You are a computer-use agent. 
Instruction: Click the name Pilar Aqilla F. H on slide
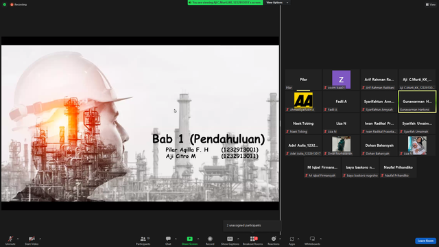[x=187, y=150]
